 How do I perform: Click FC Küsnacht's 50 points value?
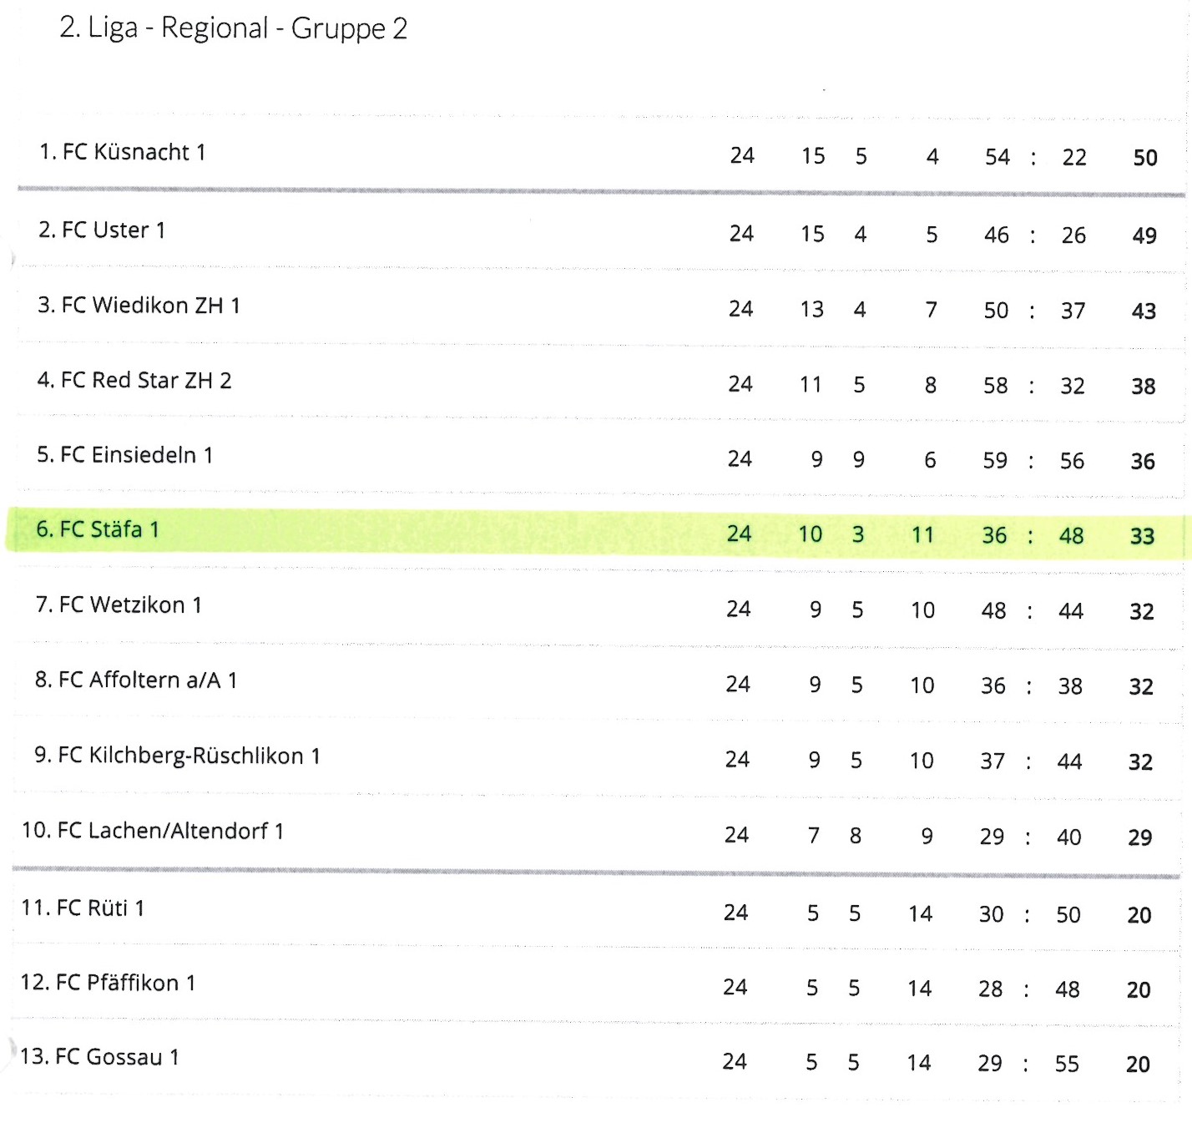(x=1145, y=158)
